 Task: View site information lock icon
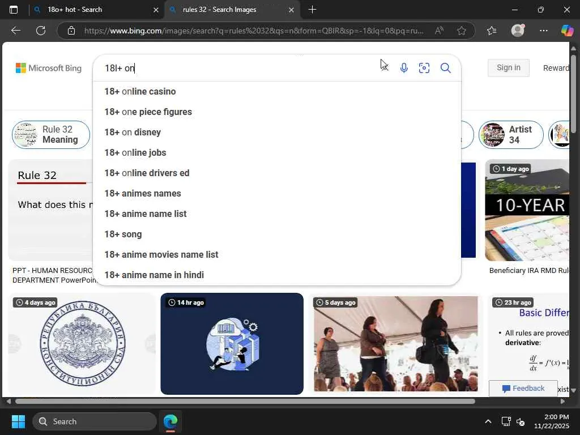tap(72, 31)
